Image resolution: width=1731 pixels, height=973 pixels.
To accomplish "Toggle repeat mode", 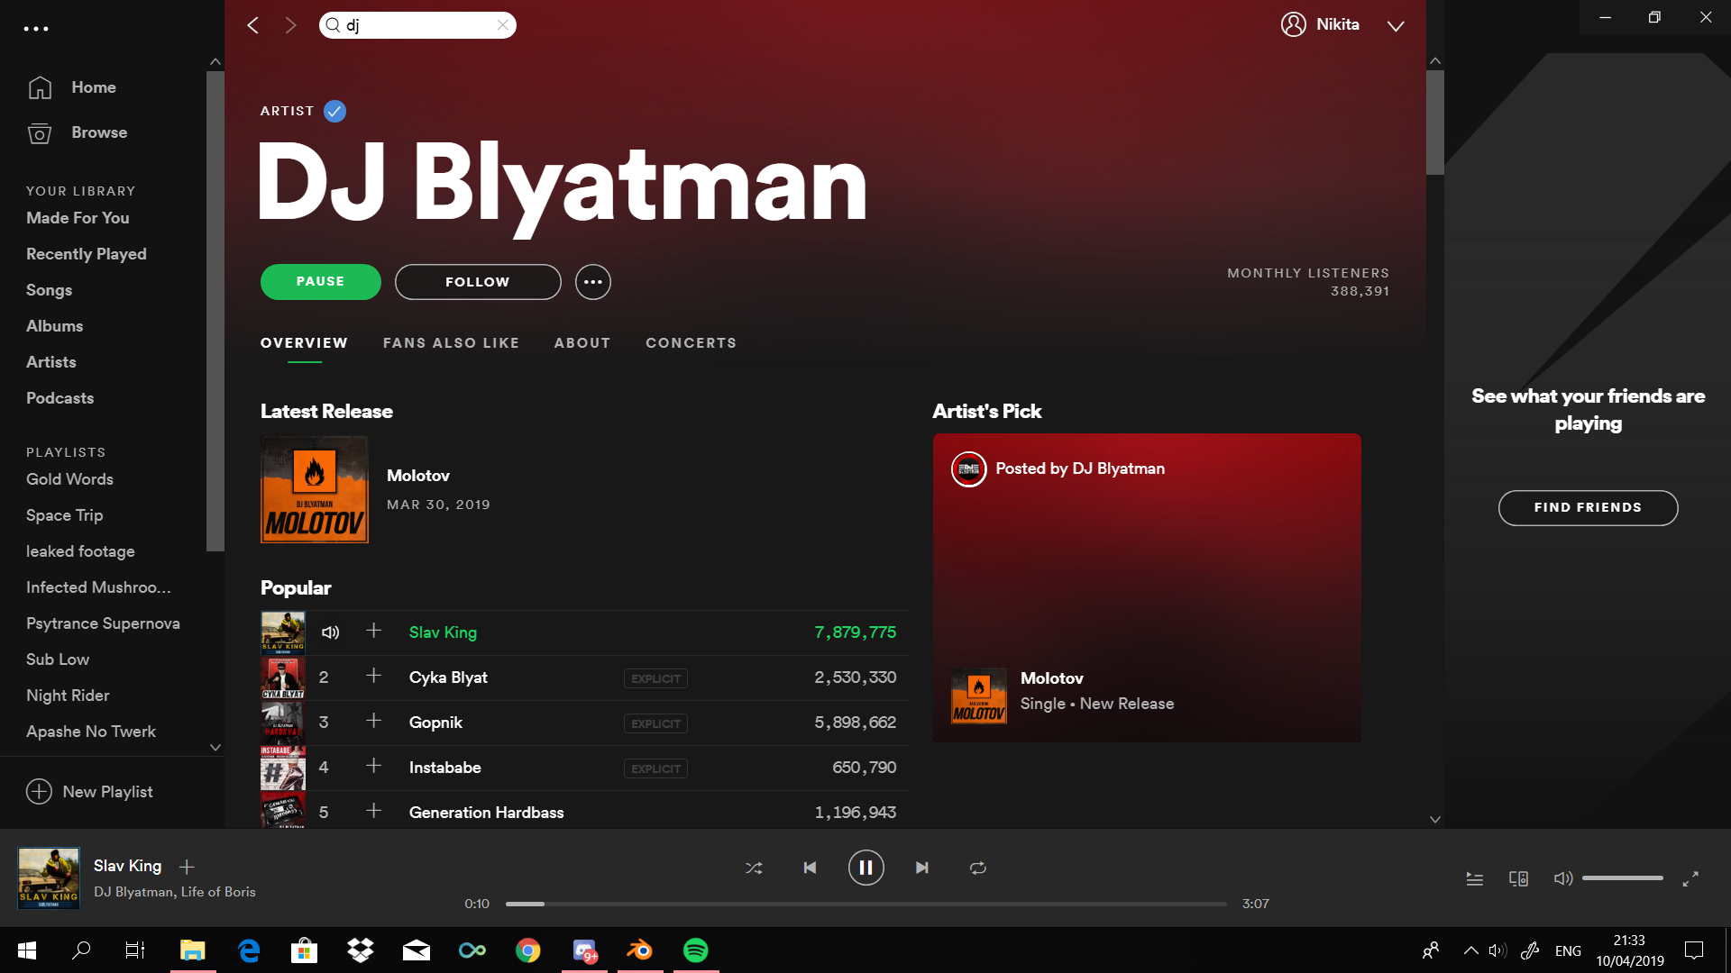I will click(x=977, y=868).
